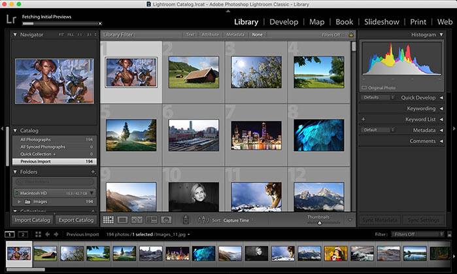Switch to Loupe view in toolbar
The width and height of the screenshot is (457, 274).
click(123, 220)
